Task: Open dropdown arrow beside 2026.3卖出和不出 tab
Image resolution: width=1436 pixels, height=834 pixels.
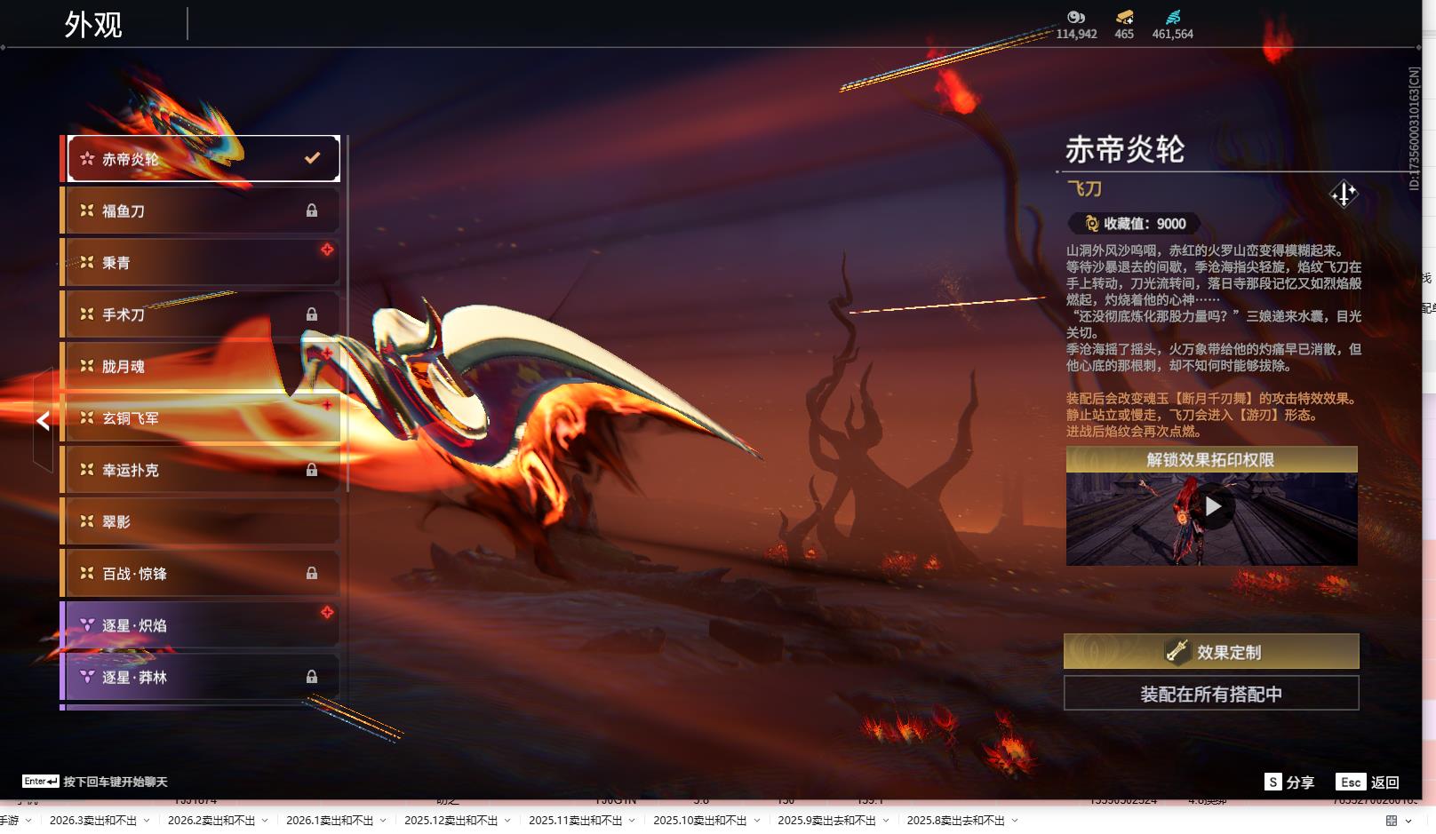Action: point(147,821)
